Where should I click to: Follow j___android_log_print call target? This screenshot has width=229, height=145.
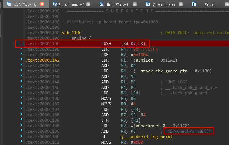pos(147,137)
